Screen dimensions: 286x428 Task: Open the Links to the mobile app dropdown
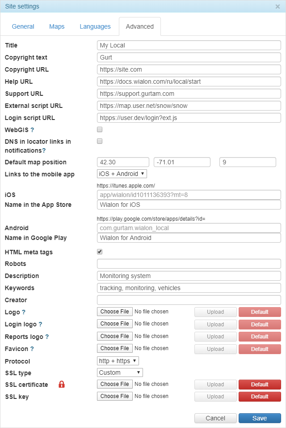click(122, 174)
